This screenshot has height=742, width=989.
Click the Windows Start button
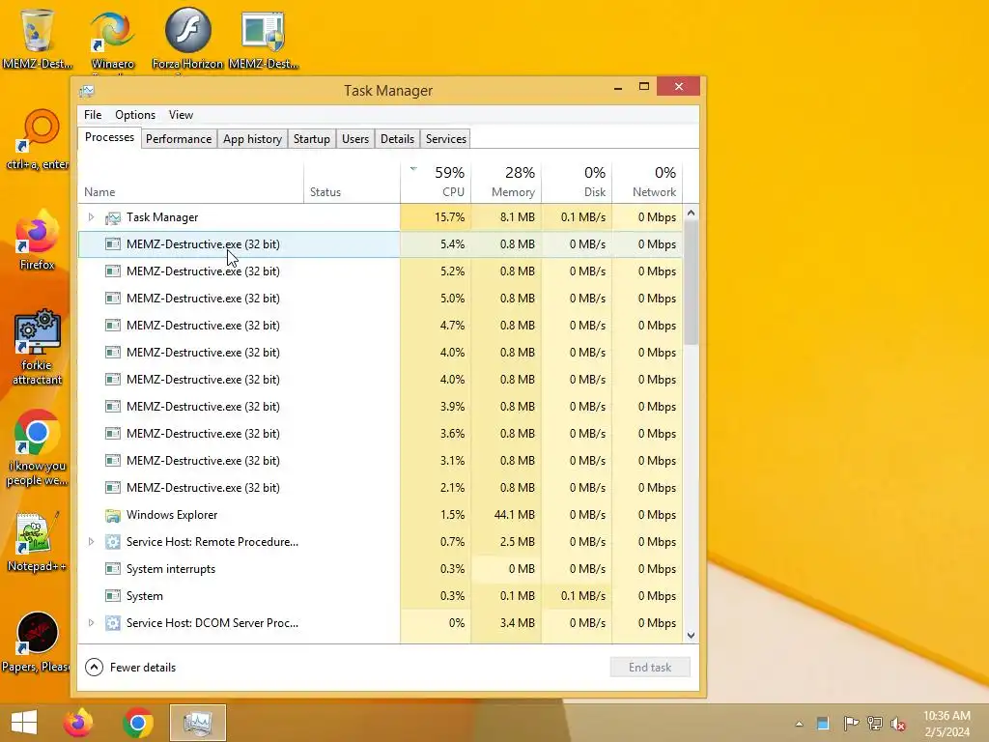(24, 723)
